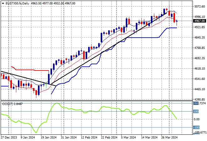The image size is (207, 141).
Task: Click the green CCI line's January peak
Action: pyautogui.click(x=56, y=103)
